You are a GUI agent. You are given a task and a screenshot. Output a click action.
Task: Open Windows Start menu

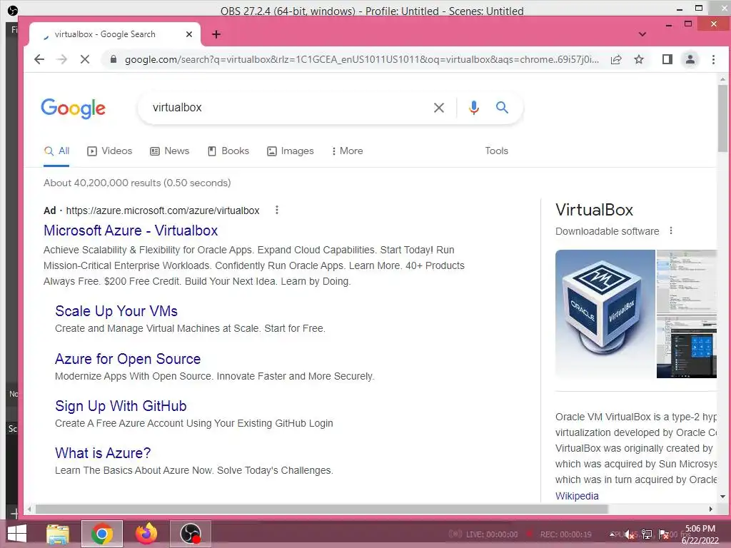tap(17, 534)
